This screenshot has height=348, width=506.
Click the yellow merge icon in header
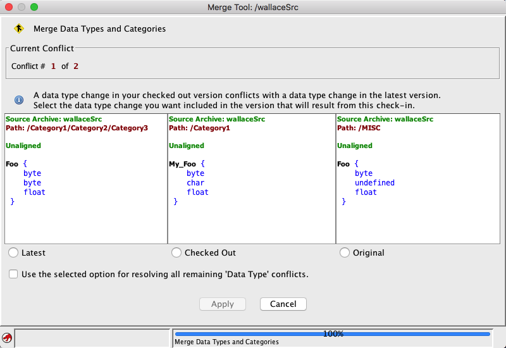point(19,28)
